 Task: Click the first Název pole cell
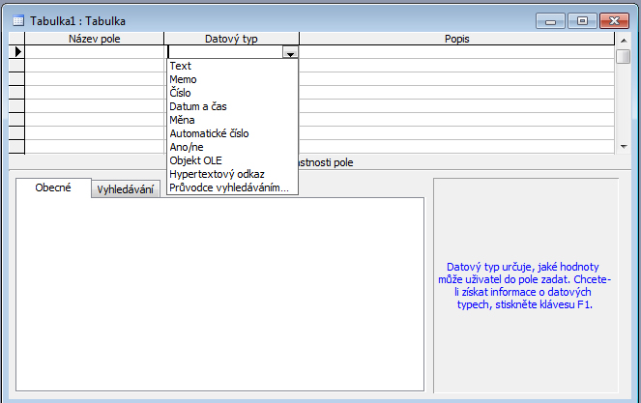(x=94, y=52)
